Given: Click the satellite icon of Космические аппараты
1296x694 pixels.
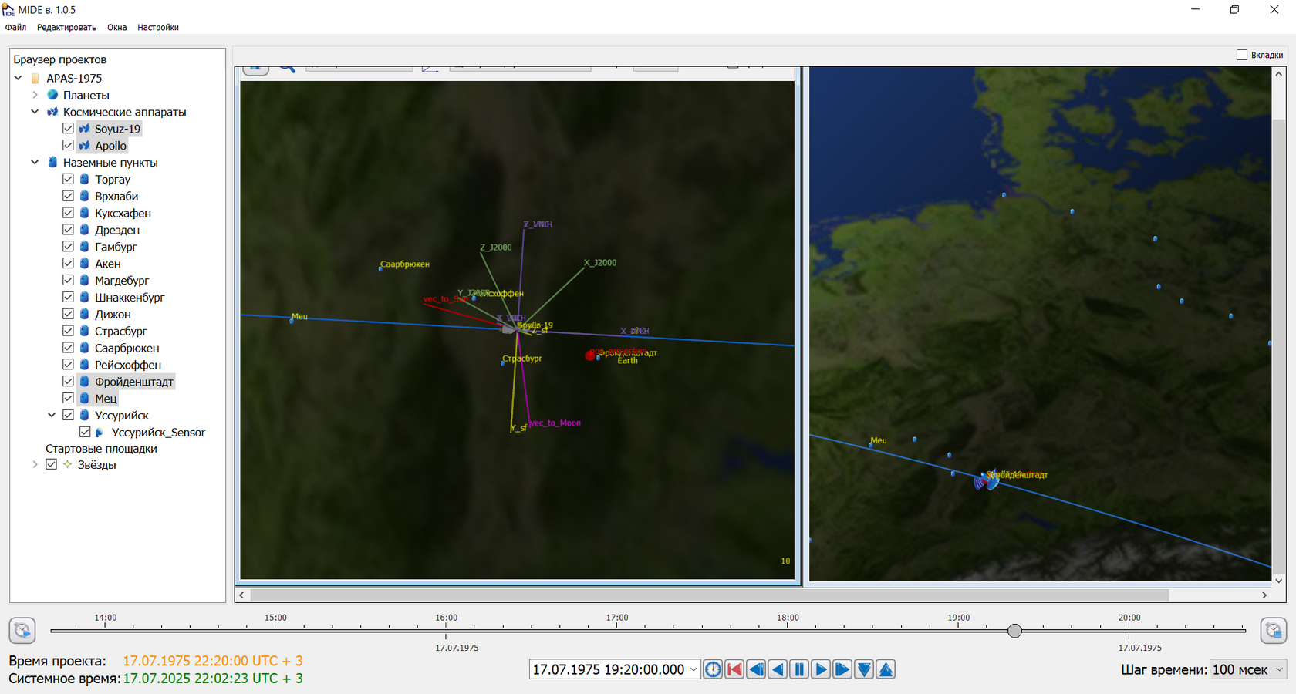Looking at the screenshot, I should click(x=52, y=112).
